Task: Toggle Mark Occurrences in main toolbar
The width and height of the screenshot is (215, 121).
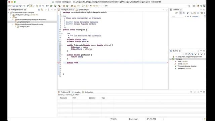Action: click(x=31, y=6)
